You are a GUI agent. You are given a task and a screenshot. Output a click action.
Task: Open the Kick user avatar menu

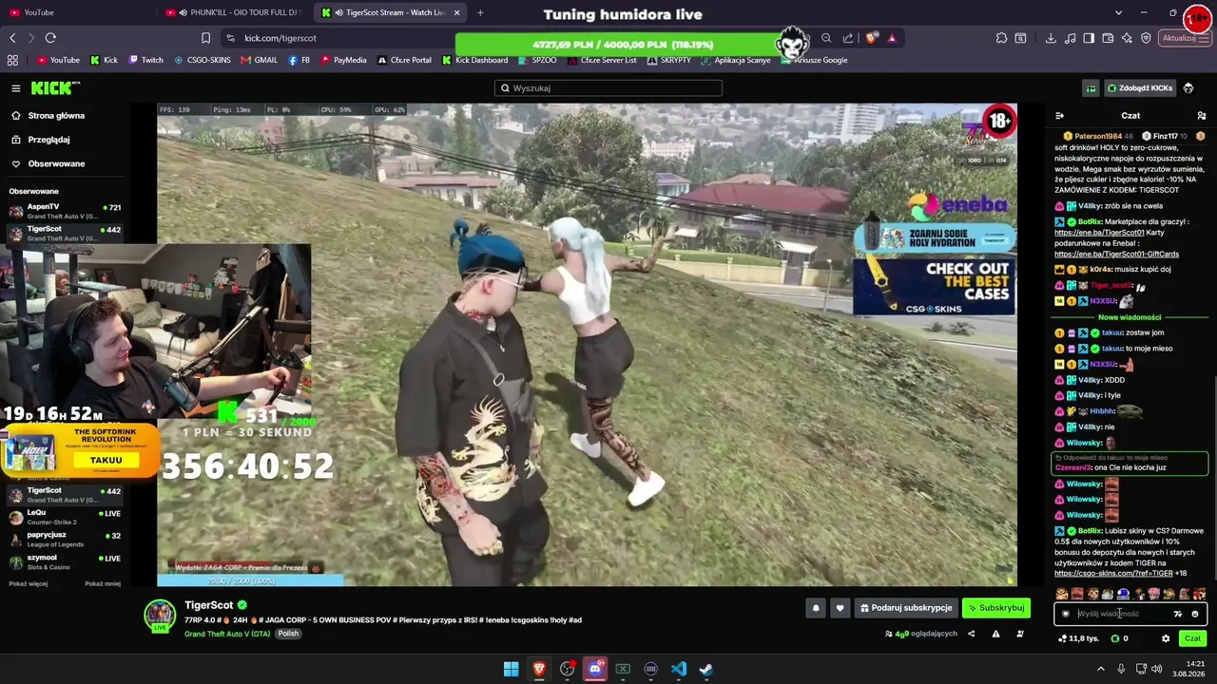pos(1188,88)
